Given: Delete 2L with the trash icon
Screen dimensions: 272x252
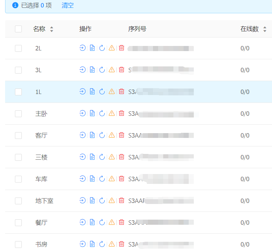Looking at the screenshot, I should click(122, 48).
